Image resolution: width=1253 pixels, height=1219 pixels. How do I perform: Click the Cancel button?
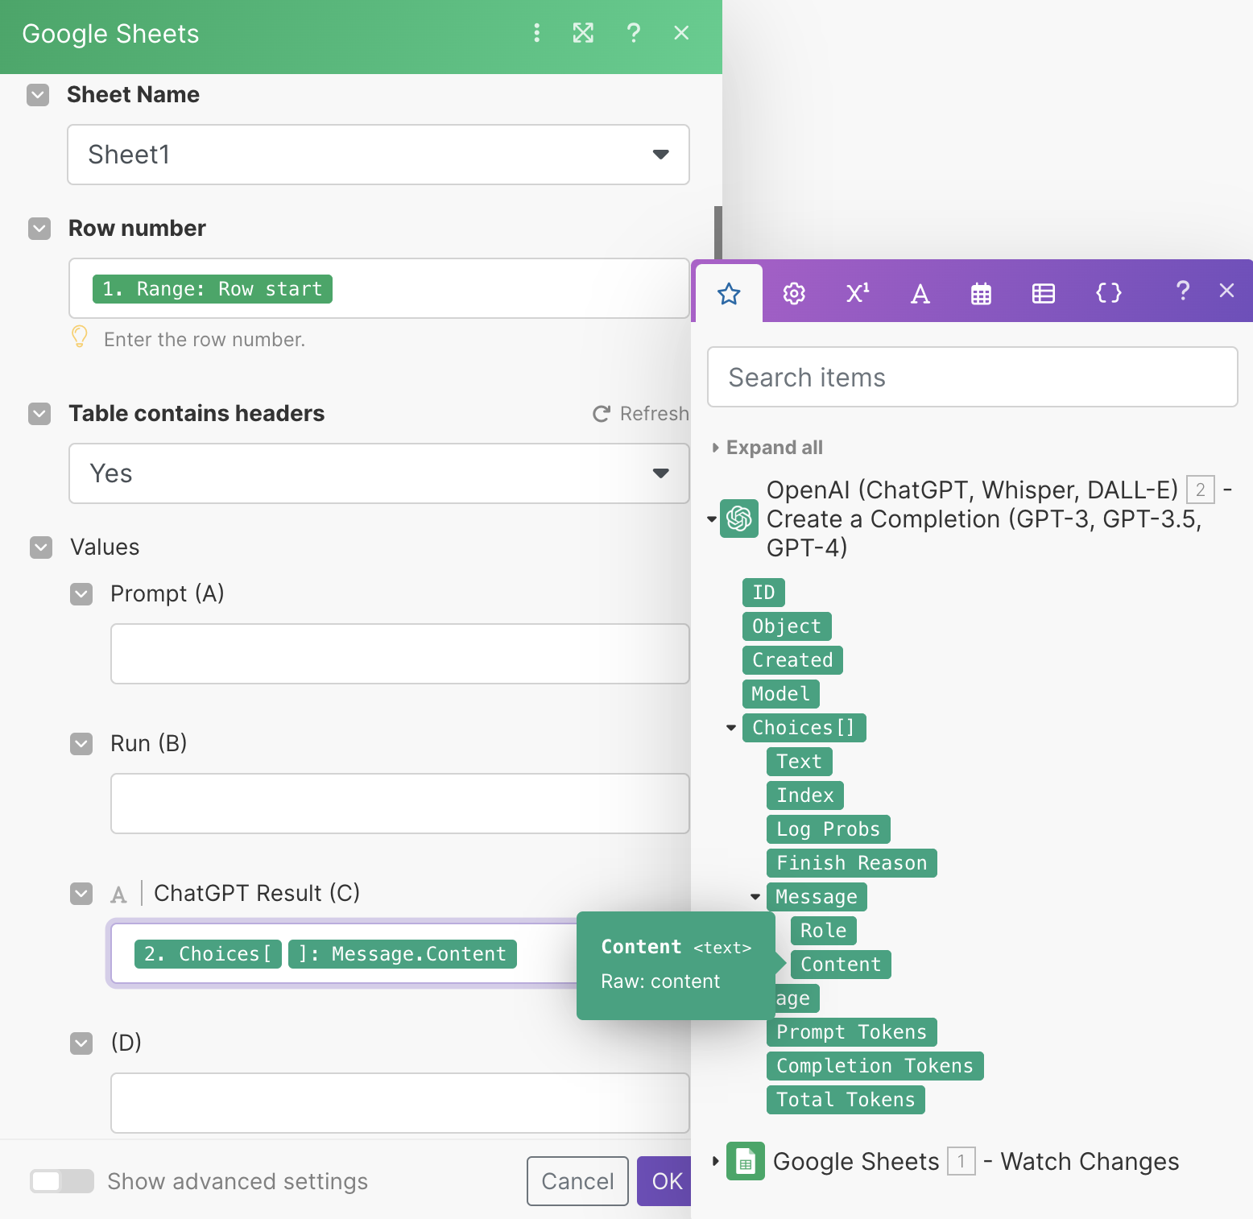[577, 1181]
